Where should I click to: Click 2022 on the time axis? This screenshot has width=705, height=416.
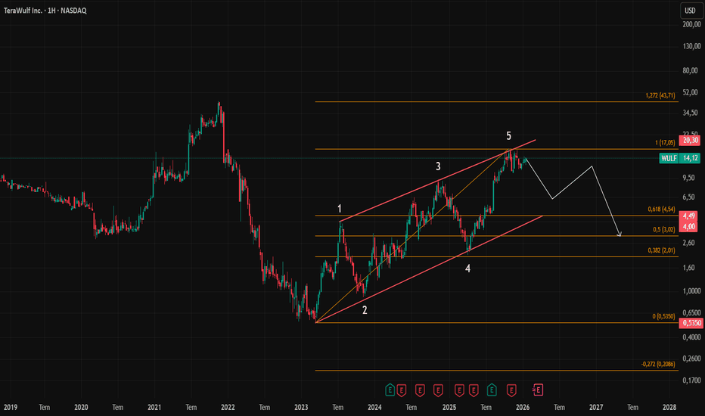pos(228,407)
